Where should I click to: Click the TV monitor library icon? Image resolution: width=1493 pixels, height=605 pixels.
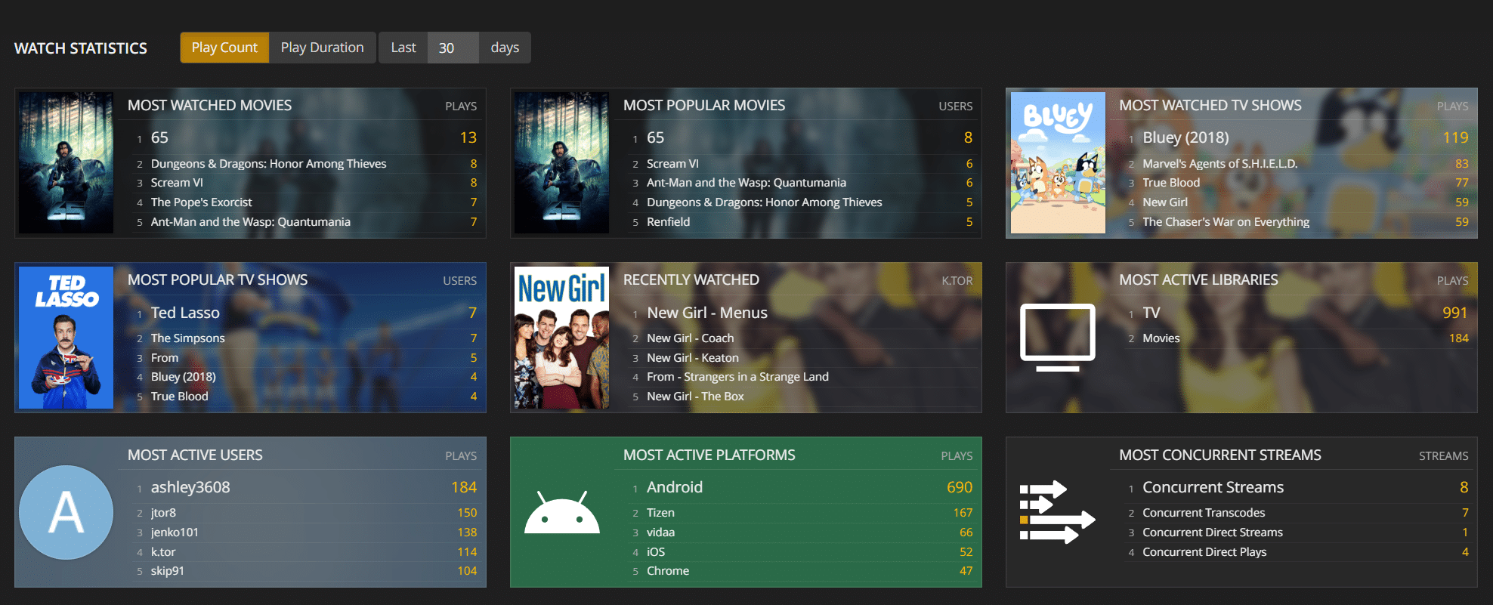1057,338
